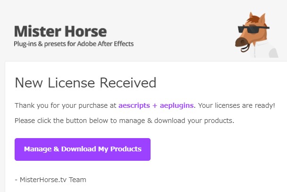The width and height of the screenshot is (287, 192).
Task: Open the aescripts + aeplugins link
Action: pyautogui.click(x=156, y=105)
